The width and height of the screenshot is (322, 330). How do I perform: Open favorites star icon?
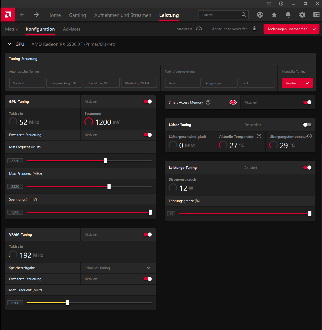[x=274, y=15]
